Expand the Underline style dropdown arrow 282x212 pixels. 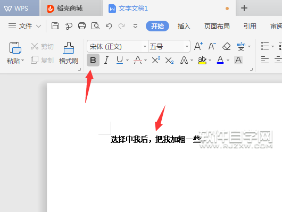tap(127, 61)
